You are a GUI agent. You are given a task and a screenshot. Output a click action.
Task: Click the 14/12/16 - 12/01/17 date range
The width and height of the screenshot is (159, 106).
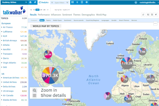pos(62,10)
